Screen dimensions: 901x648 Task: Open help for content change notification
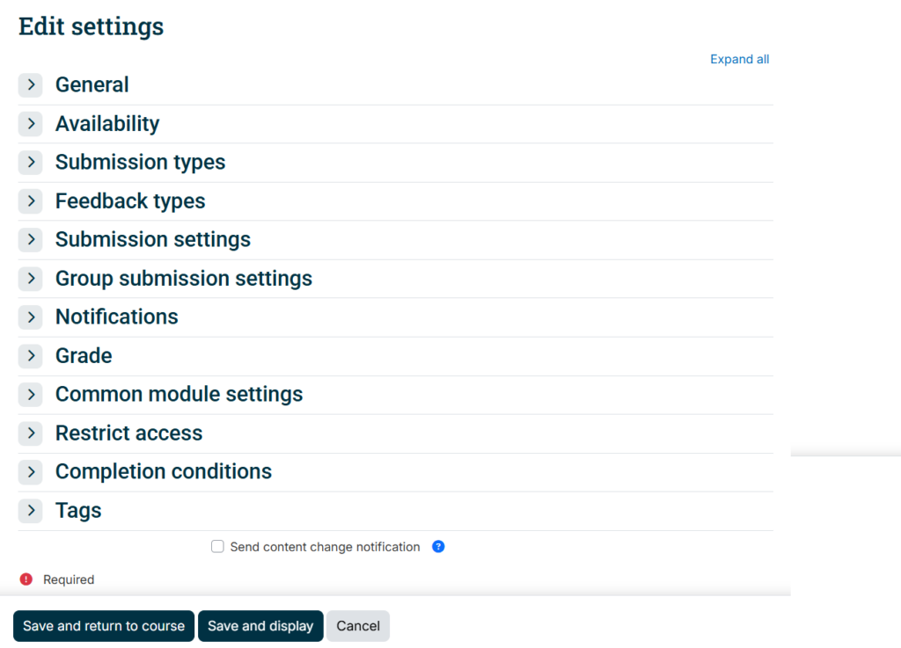438,546
